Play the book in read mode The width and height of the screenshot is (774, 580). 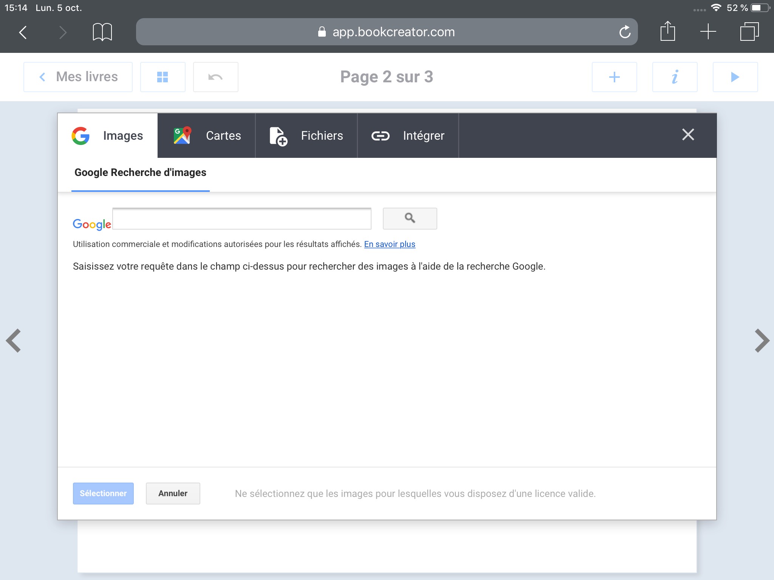[x=735, y=77]
